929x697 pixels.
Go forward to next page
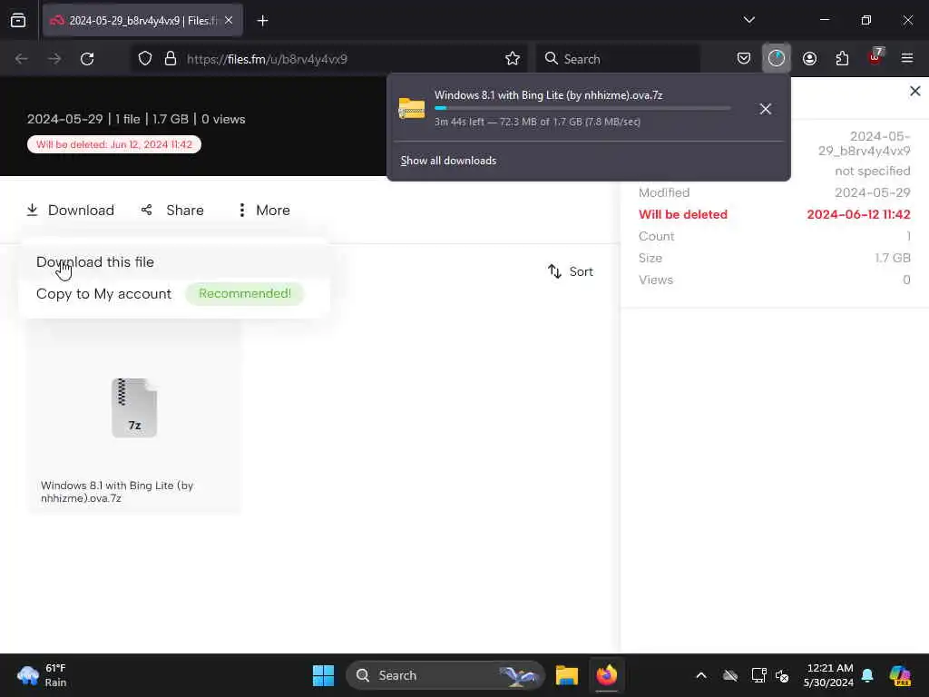(54, 59)
